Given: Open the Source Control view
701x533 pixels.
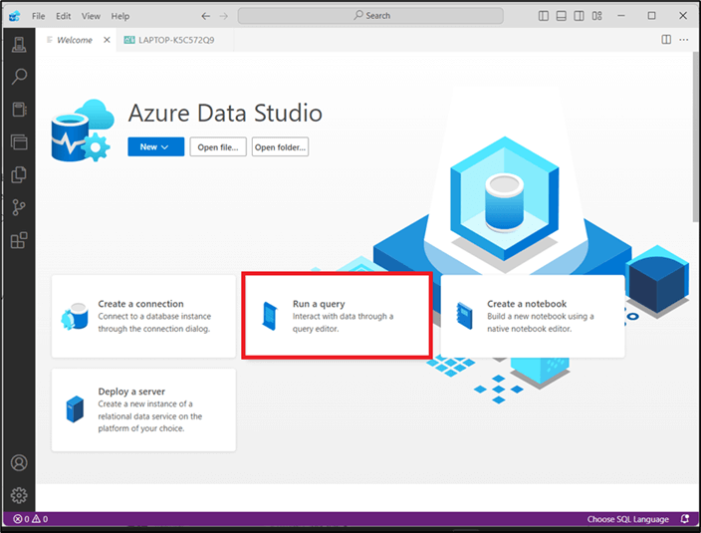Looking at the screenshot, I should (19, 207).
